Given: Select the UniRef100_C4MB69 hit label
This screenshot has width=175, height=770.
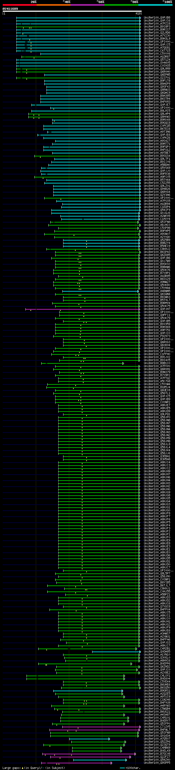Looking at the screenshot, I should pos(157,748).
